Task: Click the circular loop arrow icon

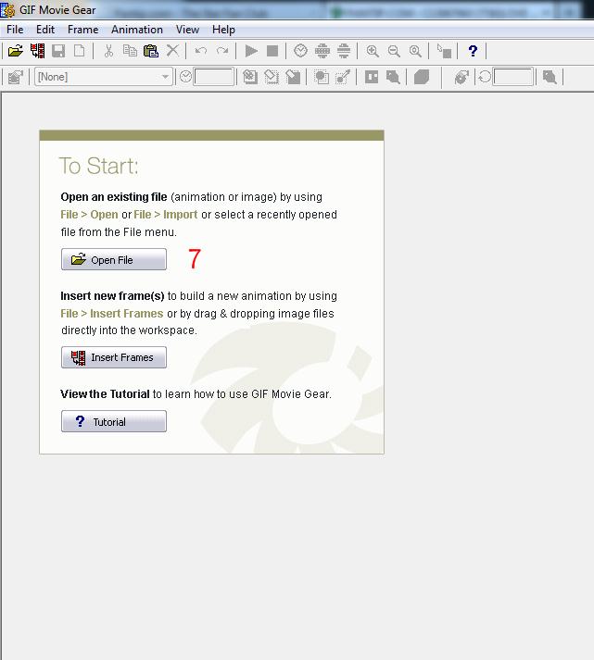Action: tap(485, 77)
